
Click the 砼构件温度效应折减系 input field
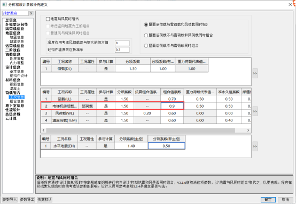pyautogui.click(x=122, y=50)
